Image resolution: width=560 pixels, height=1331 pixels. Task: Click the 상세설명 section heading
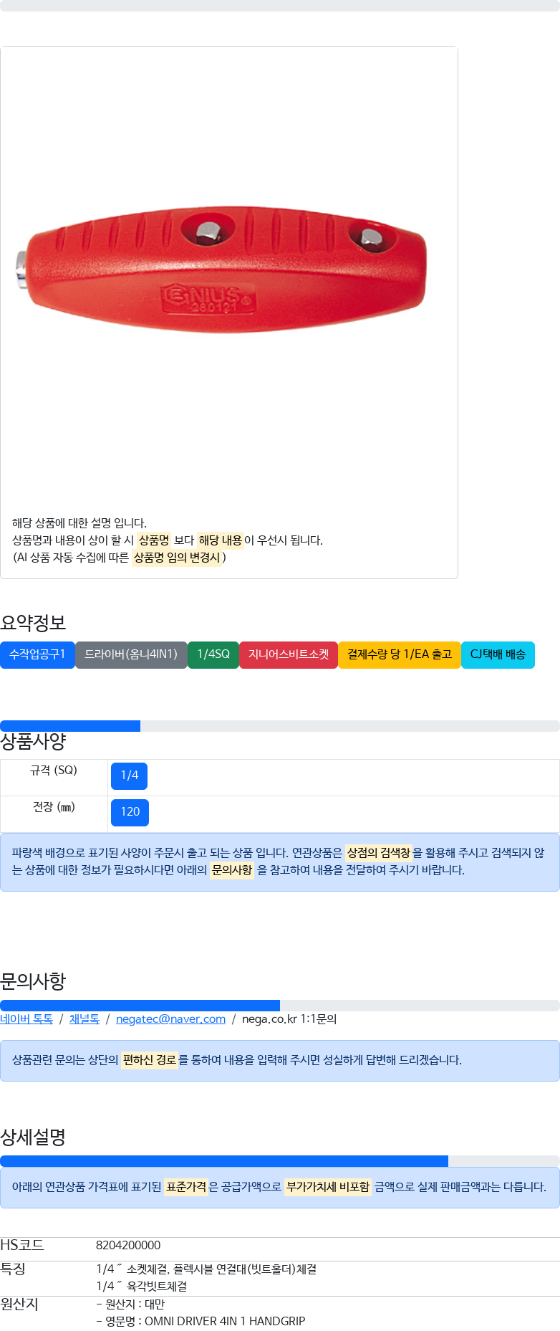(33, 1137)
